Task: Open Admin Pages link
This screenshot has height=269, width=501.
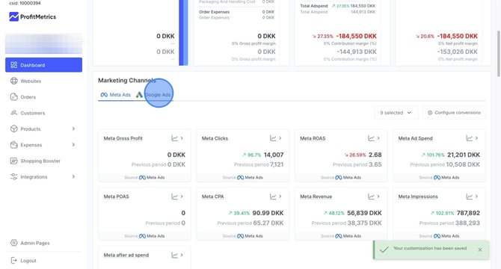Action: click(35, 243)
